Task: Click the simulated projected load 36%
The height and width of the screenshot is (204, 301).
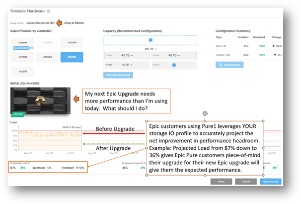Action: click(23, 168)
